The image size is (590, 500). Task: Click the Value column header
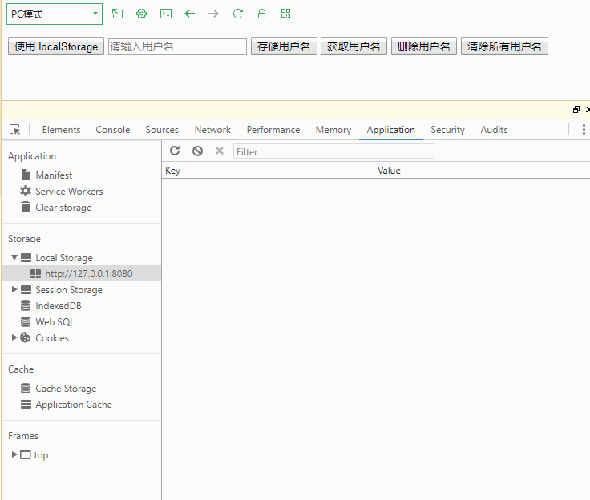coord(482,171)
